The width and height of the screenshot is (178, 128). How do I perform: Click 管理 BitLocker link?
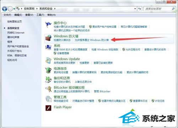[102, 91]
